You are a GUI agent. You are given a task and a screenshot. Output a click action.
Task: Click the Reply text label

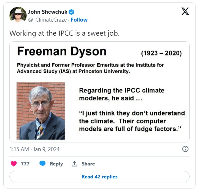point(56,164)
